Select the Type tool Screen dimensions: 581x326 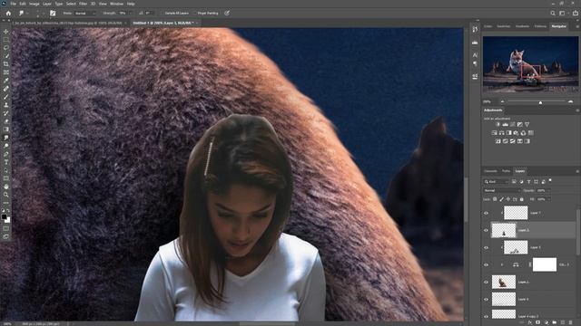click(x=6, y=162)
